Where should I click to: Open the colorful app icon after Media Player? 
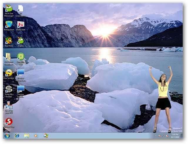click(46, 136)
